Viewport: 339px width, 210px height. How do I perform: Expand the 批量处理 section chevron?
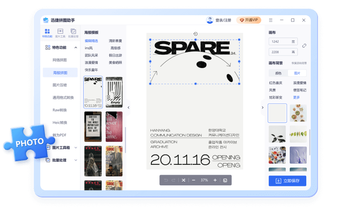76,160
